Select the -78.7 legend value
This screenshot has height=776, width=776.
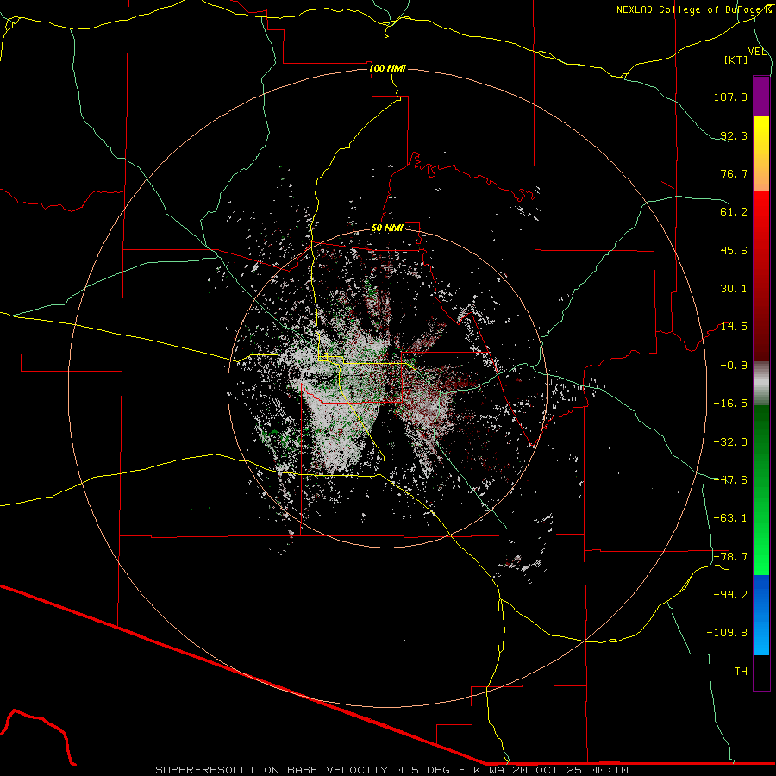tap(730, 557)
